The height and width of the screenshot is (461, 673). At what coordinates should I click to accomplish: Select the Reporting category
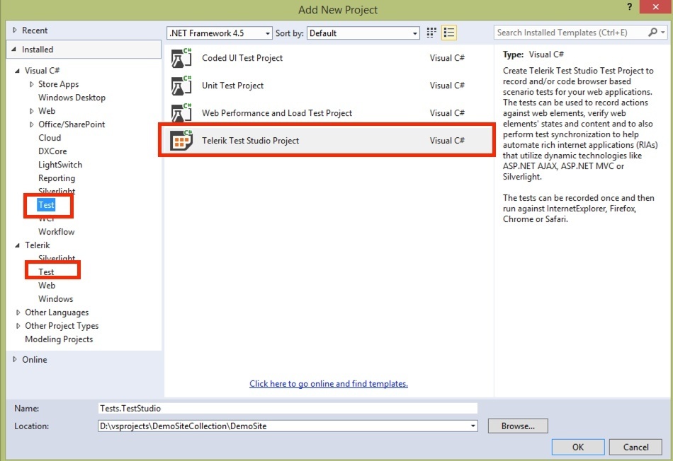coord(57,178)
